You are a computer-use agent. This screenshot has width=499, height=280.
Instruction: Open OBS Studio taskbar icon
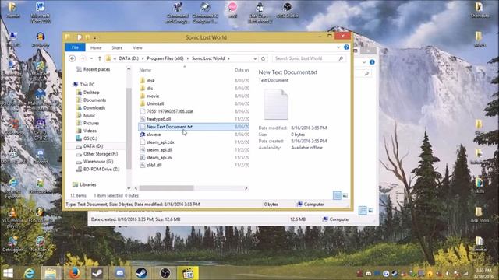click(165, 273)
